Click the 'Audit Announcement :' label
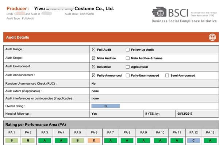The height and width of the screenshot is (145, 219). click(20, 75)
